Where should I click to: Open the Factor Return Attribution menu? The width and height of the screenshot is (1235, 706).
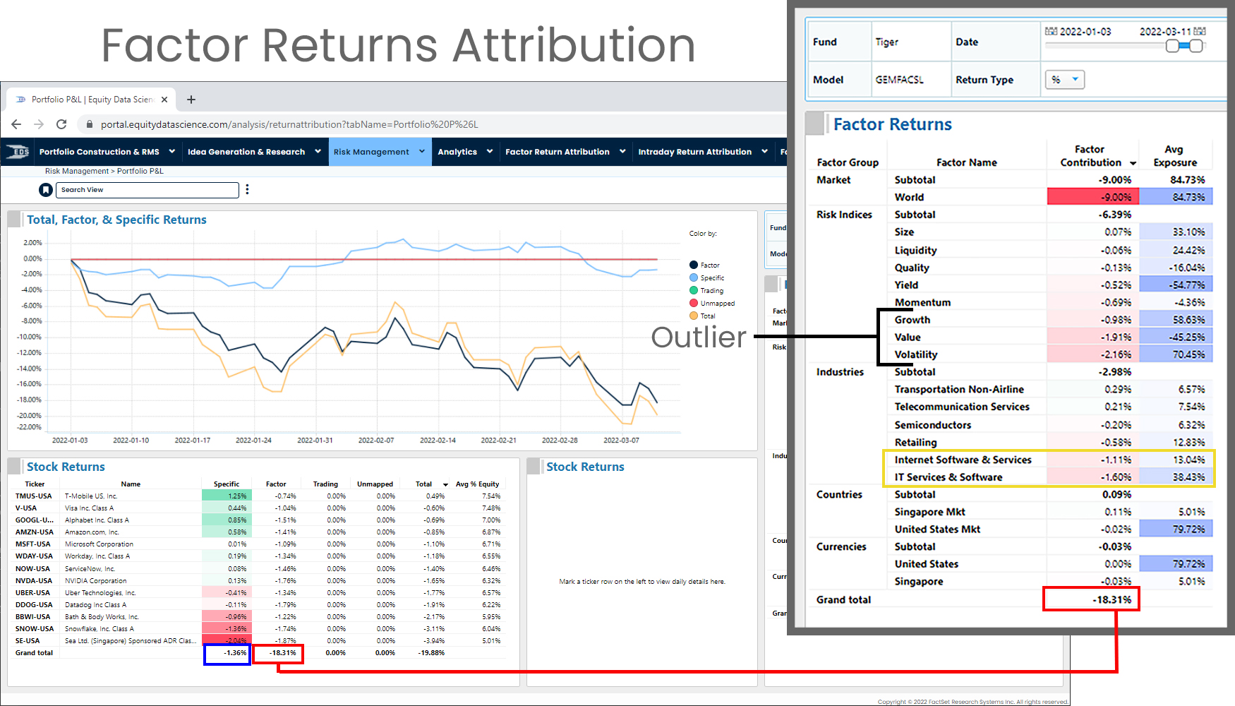[565, 152]
